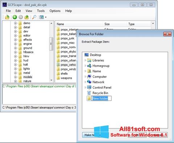
Task: Open the Find magnifier tool
Action: tap(34, 17)
